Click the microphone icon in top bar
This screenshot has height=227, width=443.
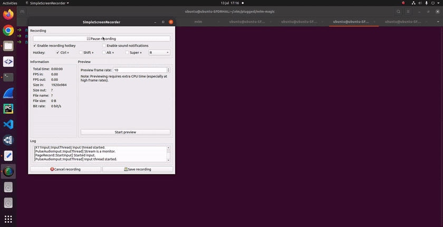[x=426, y=3]
